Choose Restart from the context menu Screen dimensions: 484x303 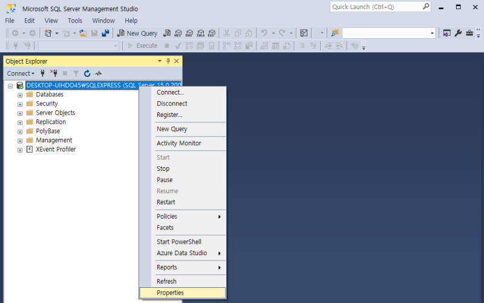click(x=183, y=202)
